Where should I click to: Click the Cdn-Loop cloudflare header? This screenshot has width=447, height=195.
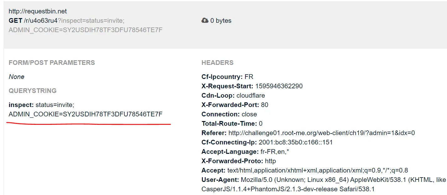(x=233, y=95)
